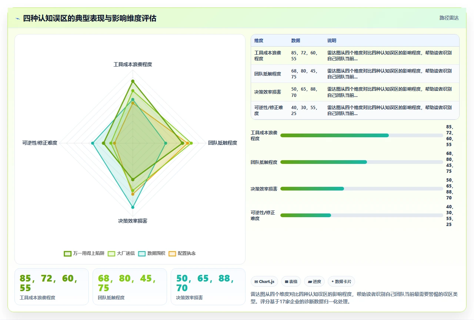This screenshot has height=320, width=474.
Task: Open the 团队抵触程度 data card
Action: click(x=130, y=287)
